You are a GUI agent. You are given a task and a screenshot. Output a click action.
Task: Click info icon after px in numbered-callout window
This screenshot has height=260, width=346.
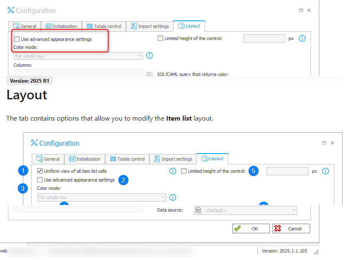(x=326, y=171)
